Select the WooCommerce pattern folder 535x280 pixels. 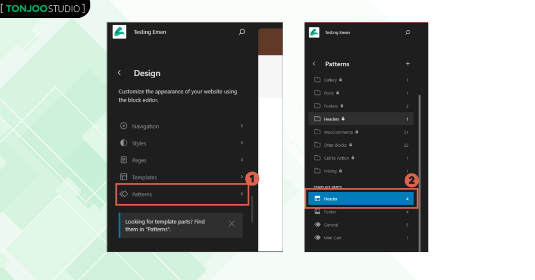[338, 132]
